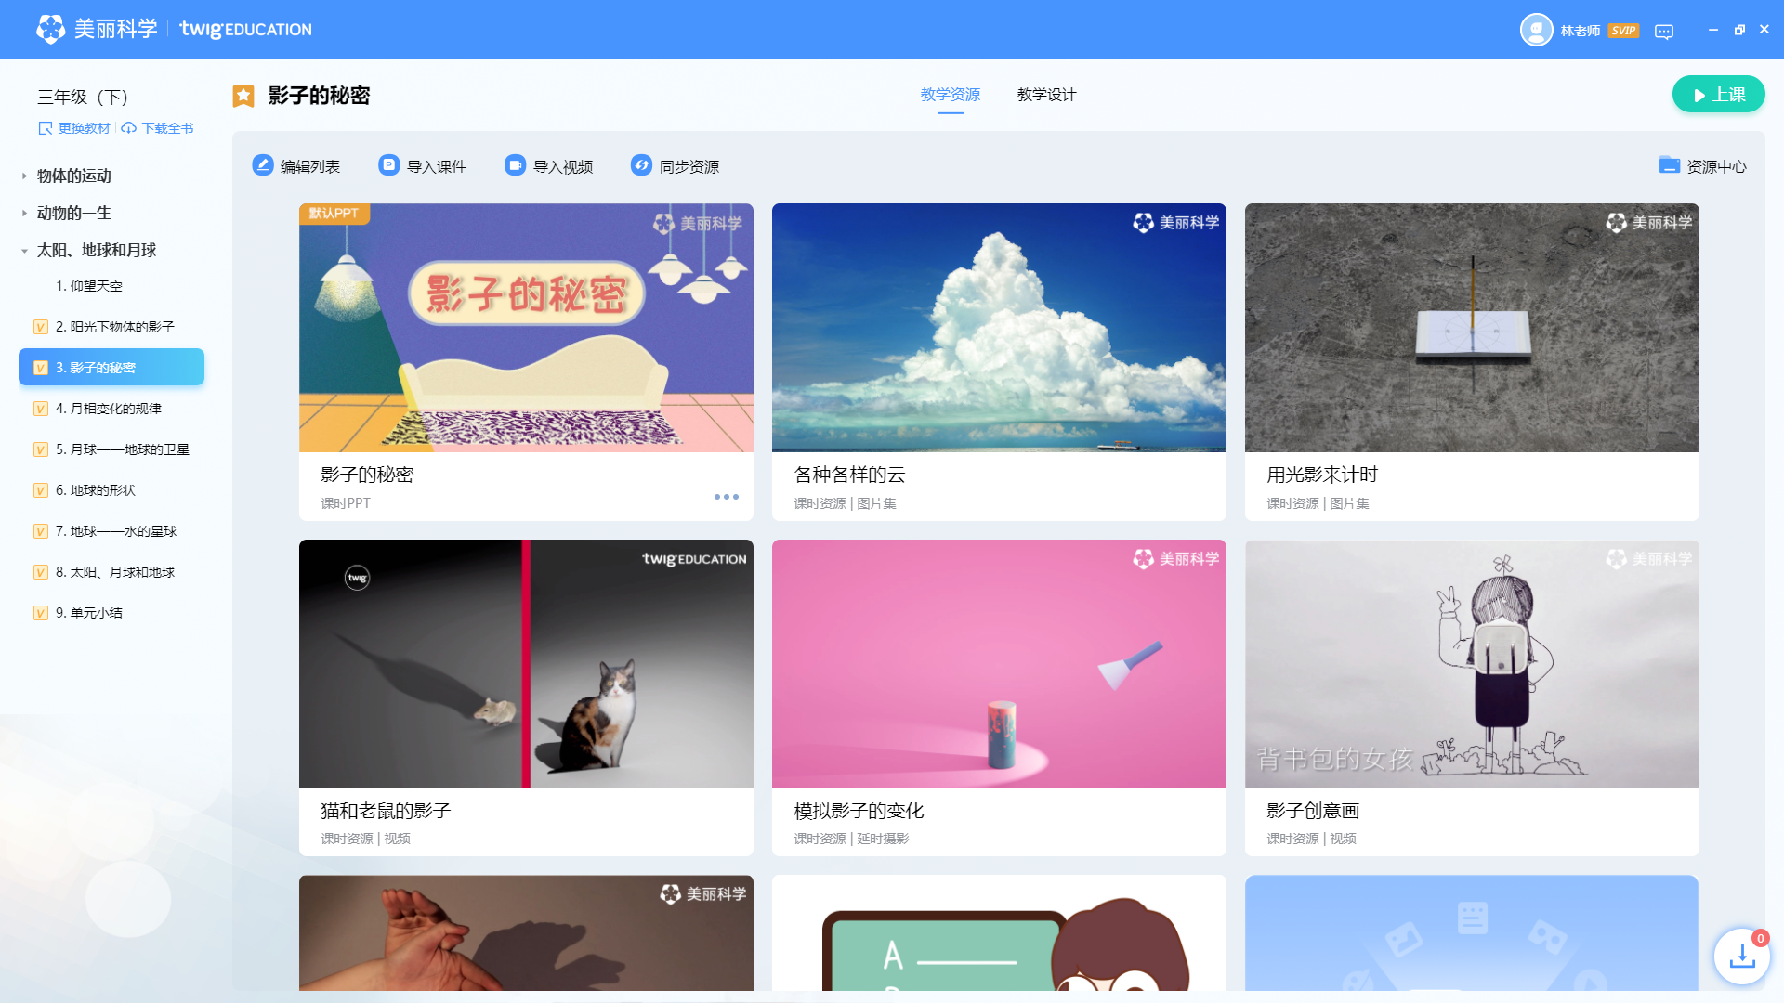Toggle the V marker for 单元小结
The image size is (1784, 1003).
(x=41, y=613)
